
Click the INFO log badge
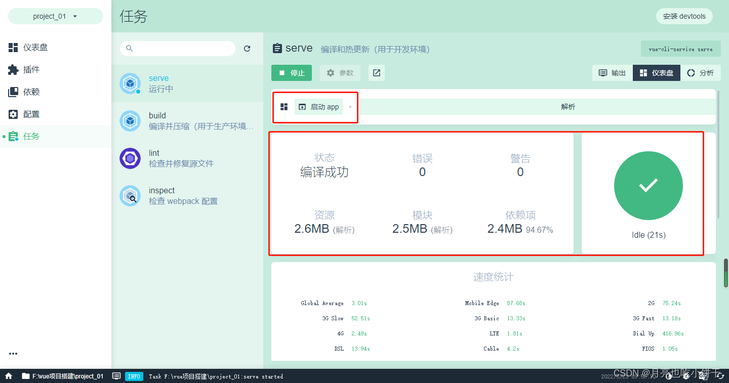pyautogui.click(x=134, y=376)
